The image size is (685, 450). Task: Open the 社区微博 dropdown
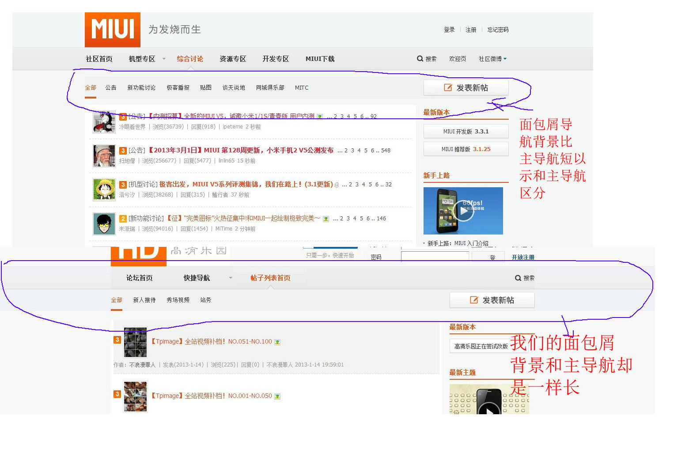coord(492,58)
